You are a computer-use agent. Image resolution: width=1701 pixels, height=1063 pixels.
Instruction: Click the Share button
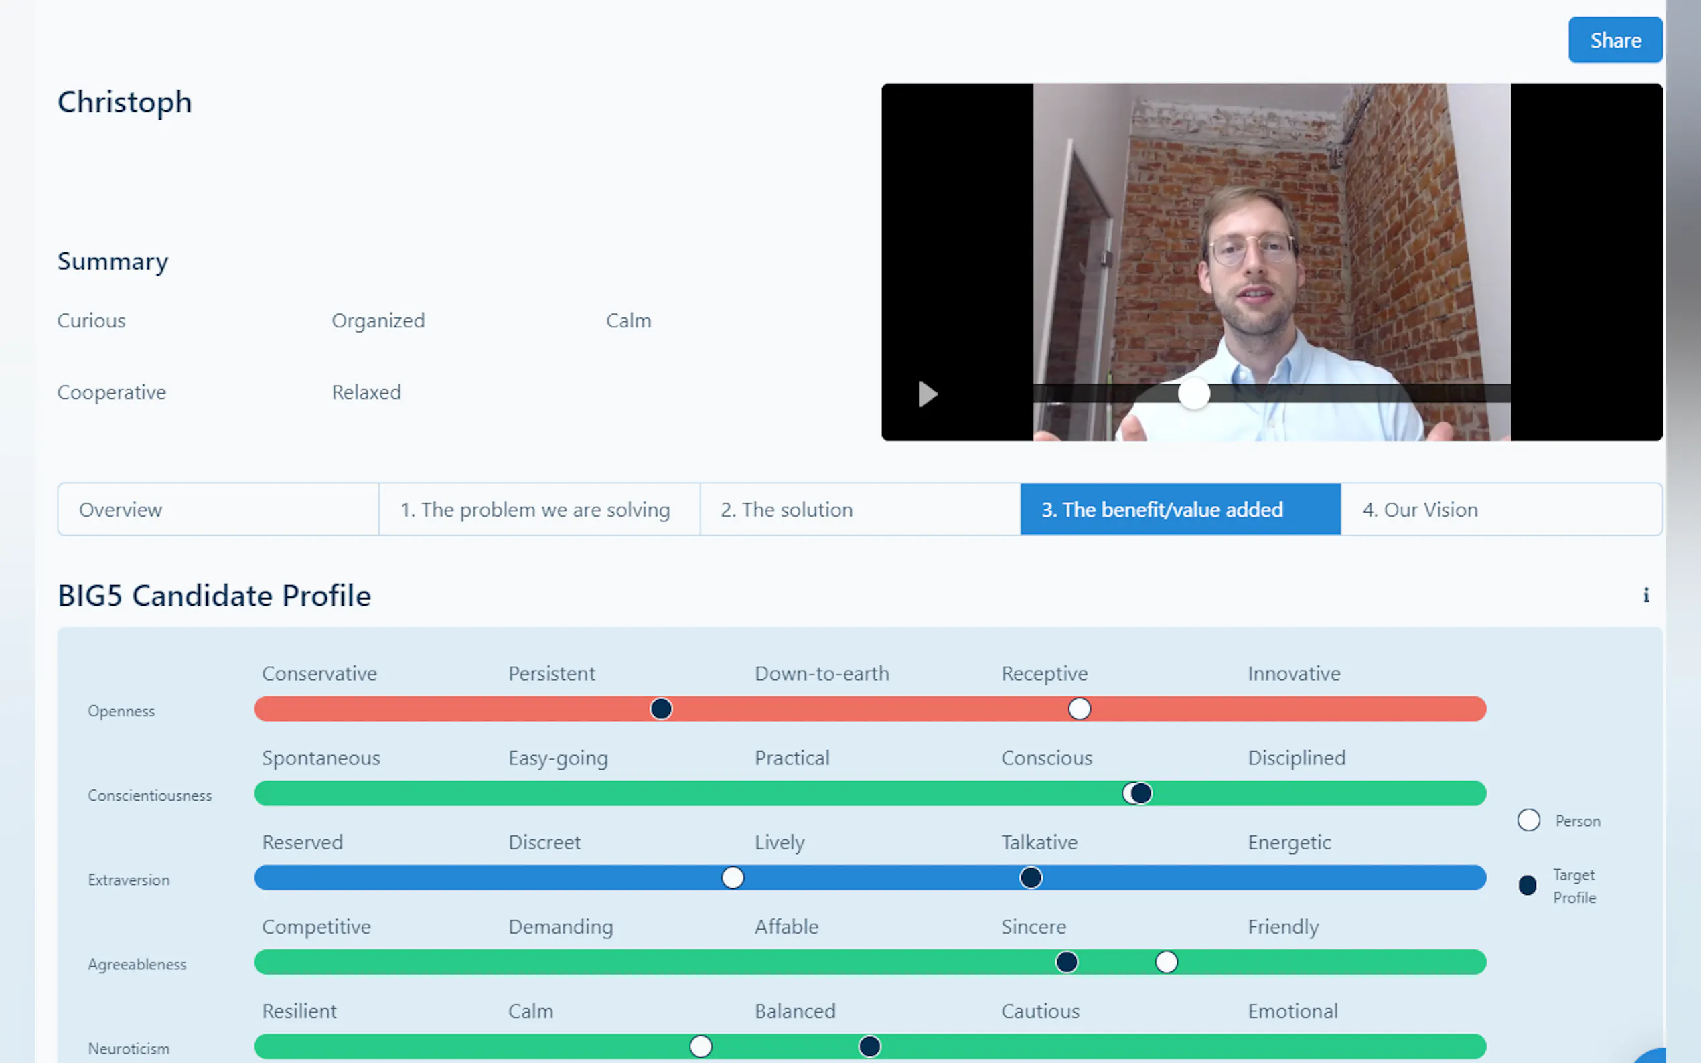coord(1615,40)
